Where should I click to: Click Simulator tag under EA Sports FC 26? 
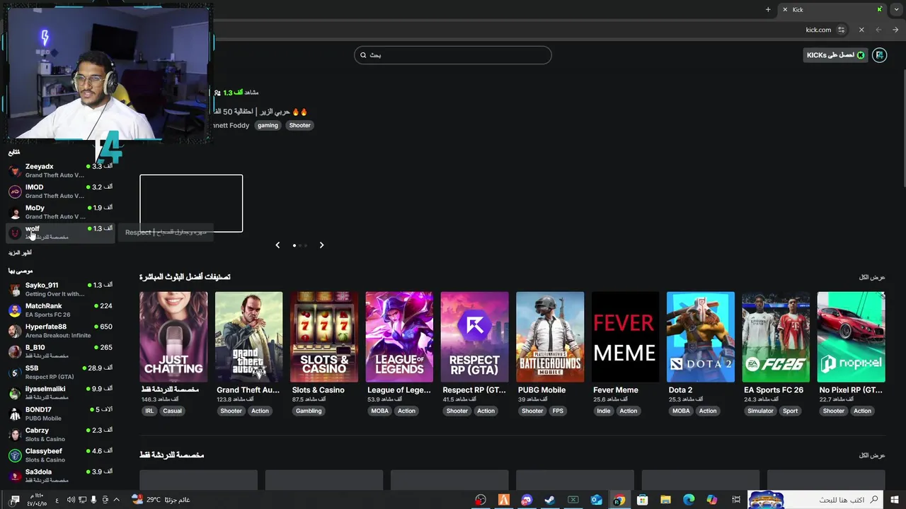point(760,411)
